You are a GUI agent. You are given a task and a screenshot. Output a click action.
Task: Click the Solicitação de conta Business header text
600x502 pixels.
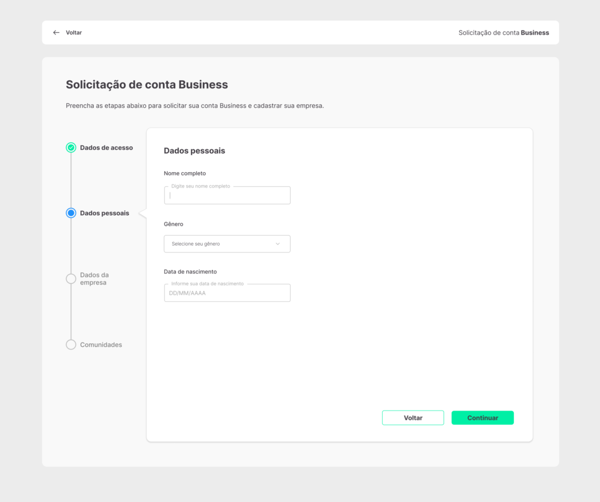coord(503,33)
